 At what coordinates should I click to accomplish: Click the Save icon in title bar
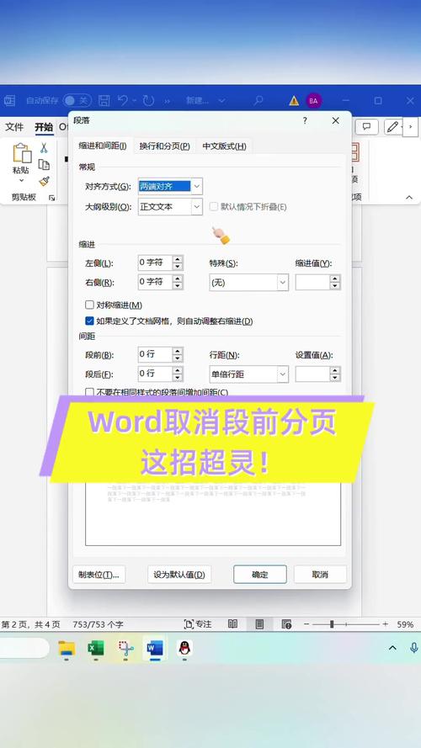point(104,101)
